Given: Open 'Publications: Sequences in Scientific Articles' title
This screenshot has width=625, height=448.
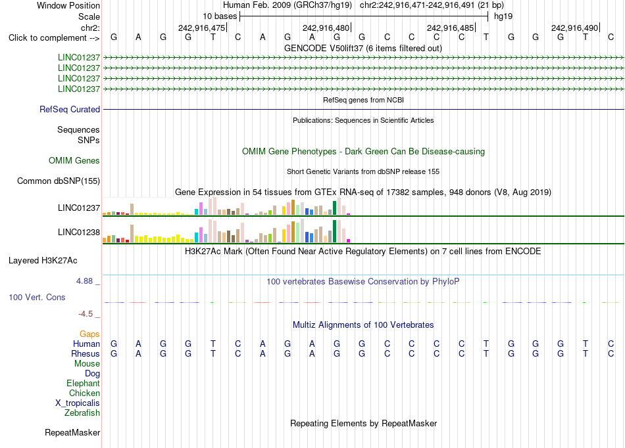Looking at the screenshot, I should (363, 120).
